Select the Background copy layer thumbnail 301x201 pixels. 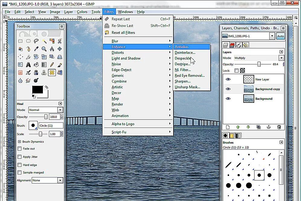tap(248, 89)
